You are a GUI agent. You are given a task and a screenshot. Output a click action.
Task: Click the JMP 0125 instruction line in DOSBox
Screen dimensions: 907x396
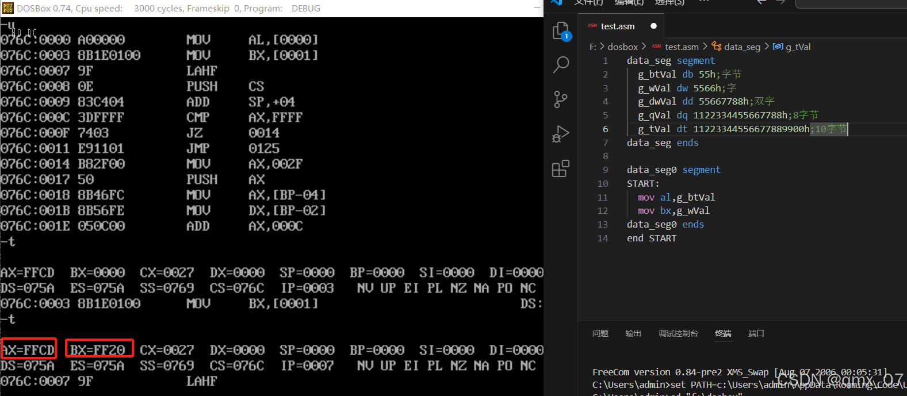point(140,148)
